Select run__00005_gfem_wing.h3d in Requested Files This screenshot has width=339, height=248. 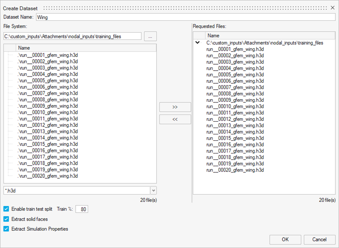(x=234, y=75)
